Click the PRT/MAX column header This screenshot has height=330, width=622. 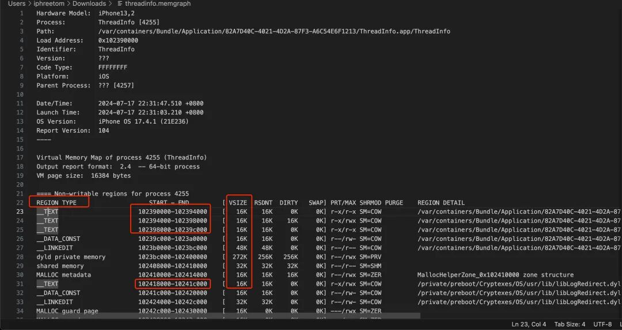pyautogui.click(x=343, y=203)
